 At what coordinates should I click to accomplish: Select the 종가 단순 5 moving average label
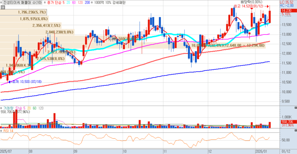point(56,2)
